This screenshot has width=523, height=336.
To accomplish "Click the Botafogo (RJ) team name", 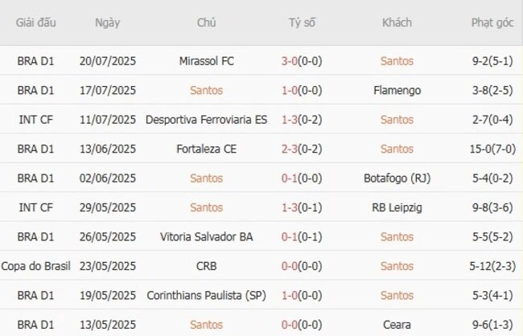I will (397, 178).
